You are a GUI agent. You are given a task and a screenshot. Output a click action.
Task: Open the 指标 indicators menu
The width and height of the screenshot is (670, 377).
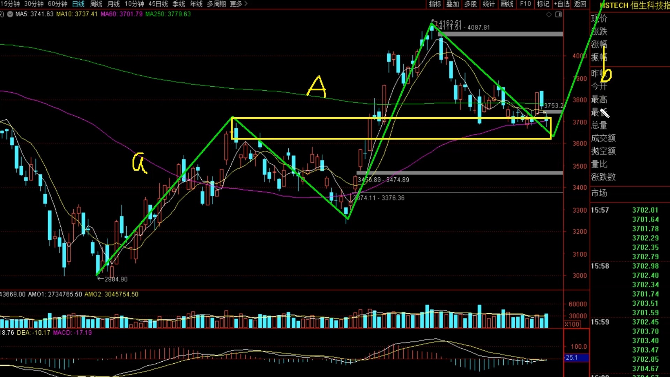(435, 4)
